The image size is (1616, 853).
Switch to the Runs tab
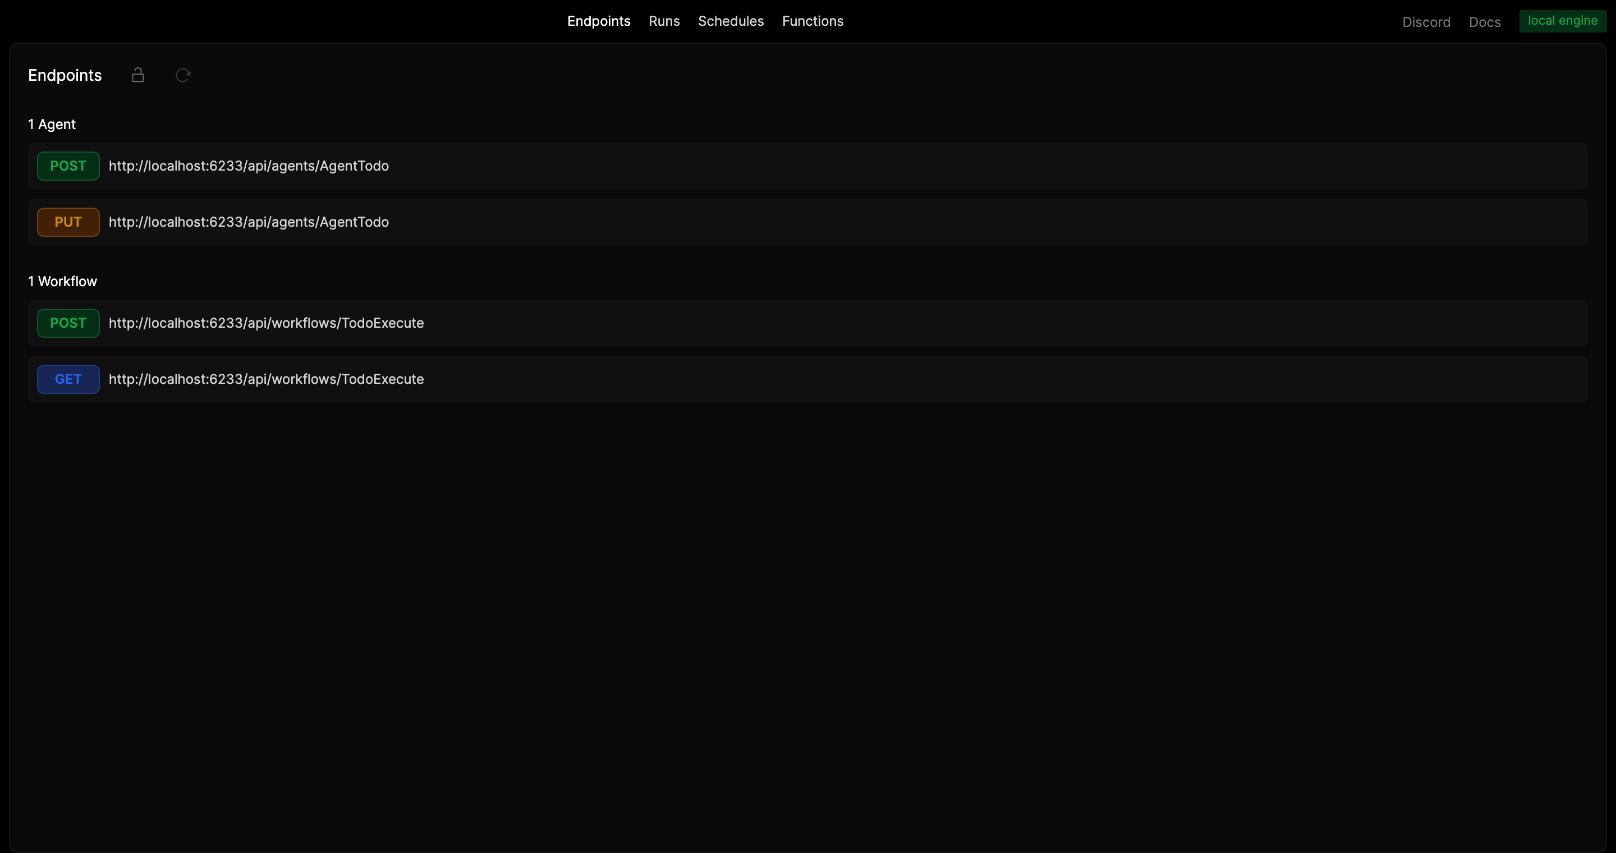point(664,21)
